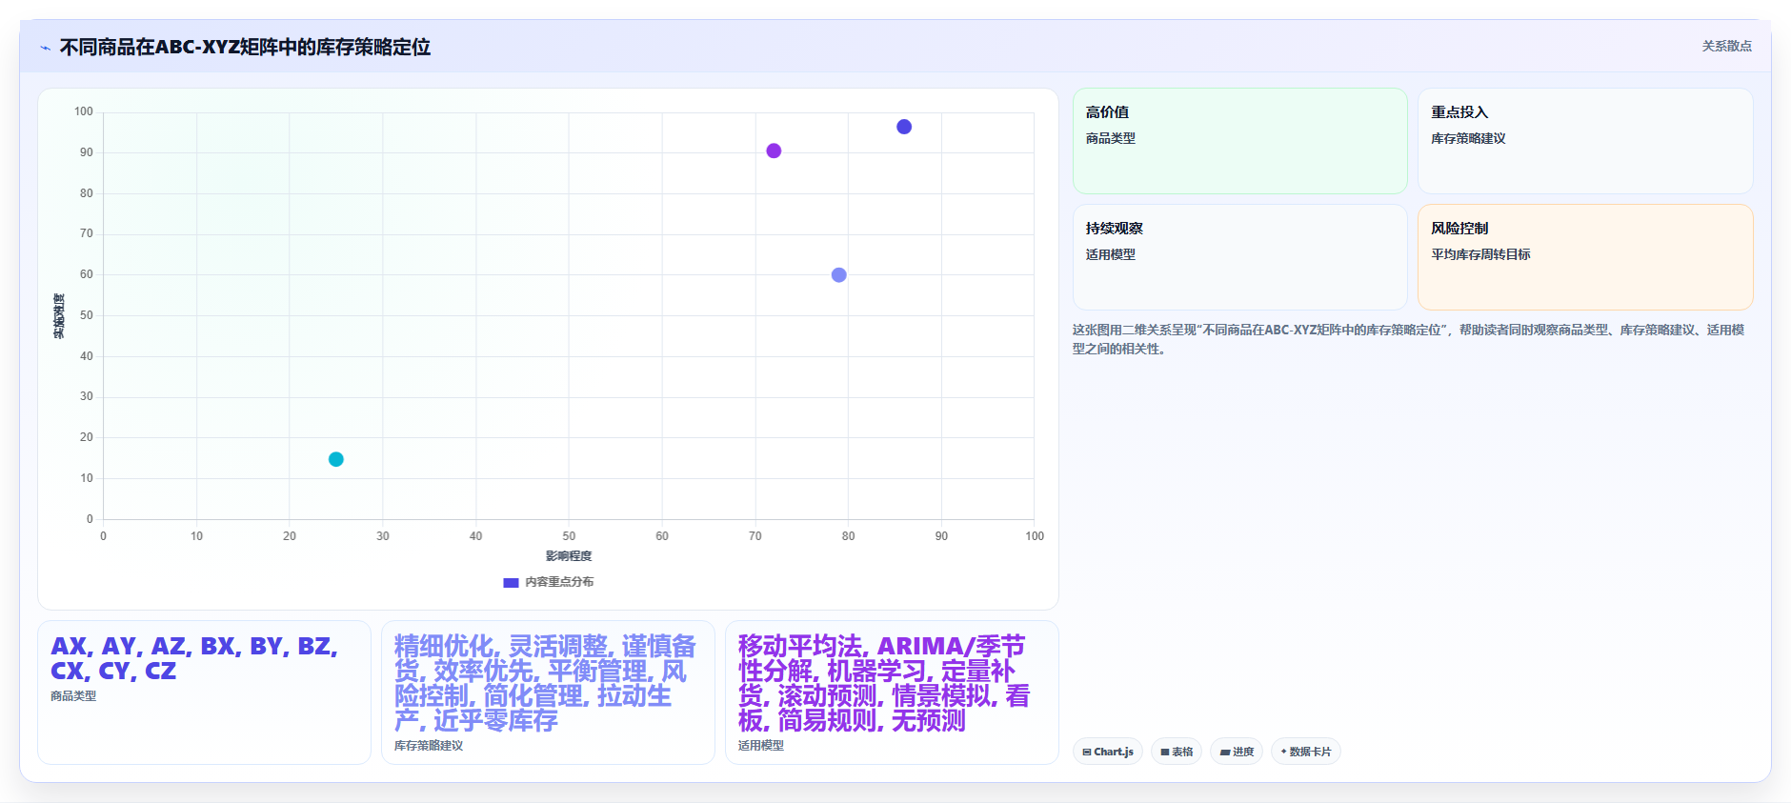
Task: Click the 影响程度 x-axis title
Action: pyautogui.click(x=569, y=556)
